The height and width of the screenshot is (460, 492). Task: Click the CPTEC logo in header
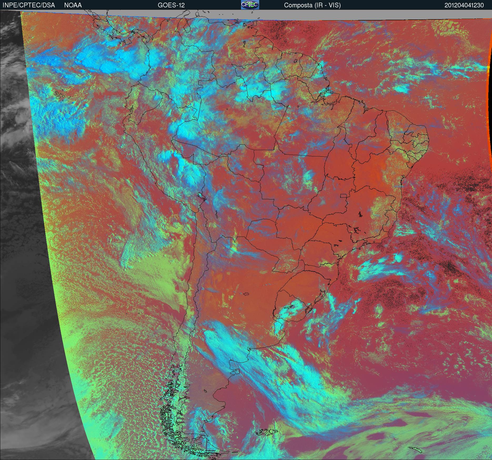250,5
